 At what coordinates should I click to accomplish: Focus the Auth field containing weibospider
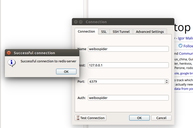128,98
